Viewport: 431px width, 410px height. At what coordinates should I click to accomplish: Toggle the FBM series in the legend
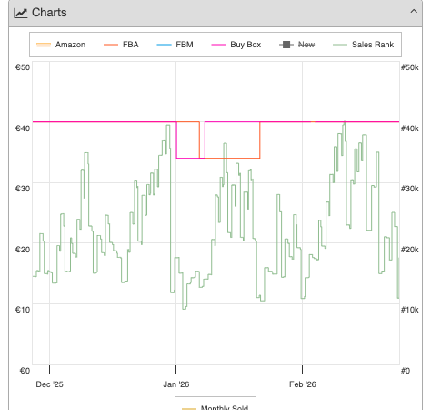[175, 45]
